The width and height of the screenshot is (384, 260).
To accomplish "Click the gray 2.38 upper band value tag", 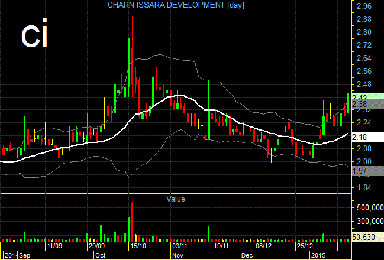I will tap(368, 105).
